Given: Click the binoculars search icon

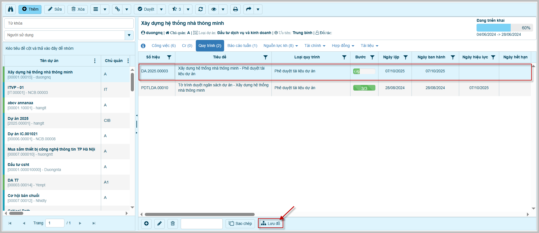Looking at the screenshot, I should pyautogui.click(x=11, y=9).
